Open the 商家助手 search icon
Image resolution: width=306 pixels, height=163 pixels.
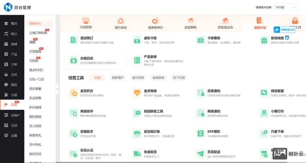[x=73, y=113]
